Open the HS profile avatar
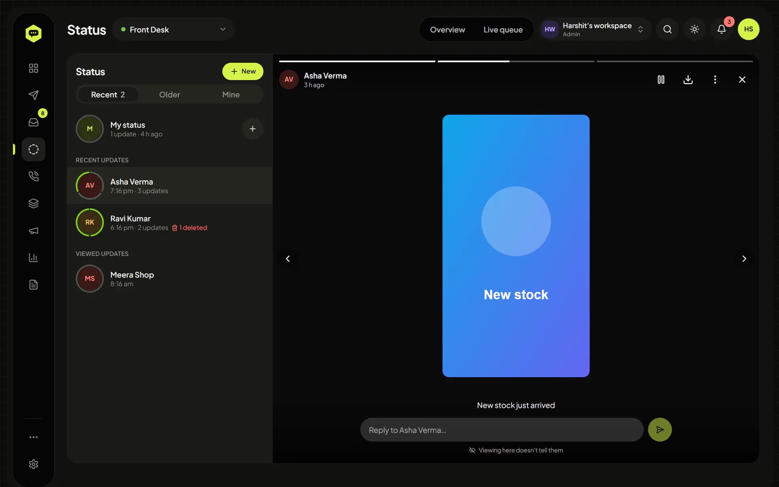This screenshot has width=779, height=487. [x=749, y=29]
